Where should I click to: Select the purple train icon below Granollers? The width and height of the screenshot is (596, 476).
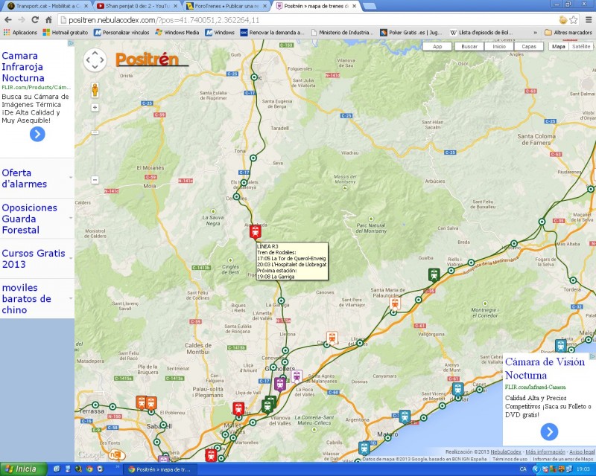click(x=280, y=384)
